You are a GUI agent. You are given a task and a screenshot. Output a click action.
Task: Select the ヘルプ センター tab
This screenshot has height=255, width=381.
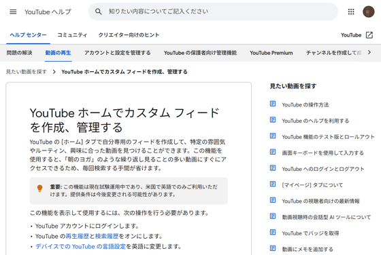[28, 35]
